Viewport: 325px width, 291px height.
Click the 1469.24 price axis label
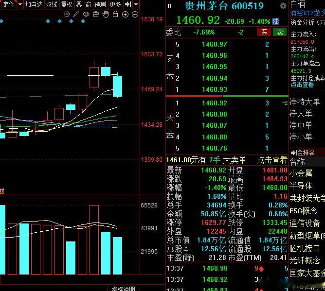point(152,89)
